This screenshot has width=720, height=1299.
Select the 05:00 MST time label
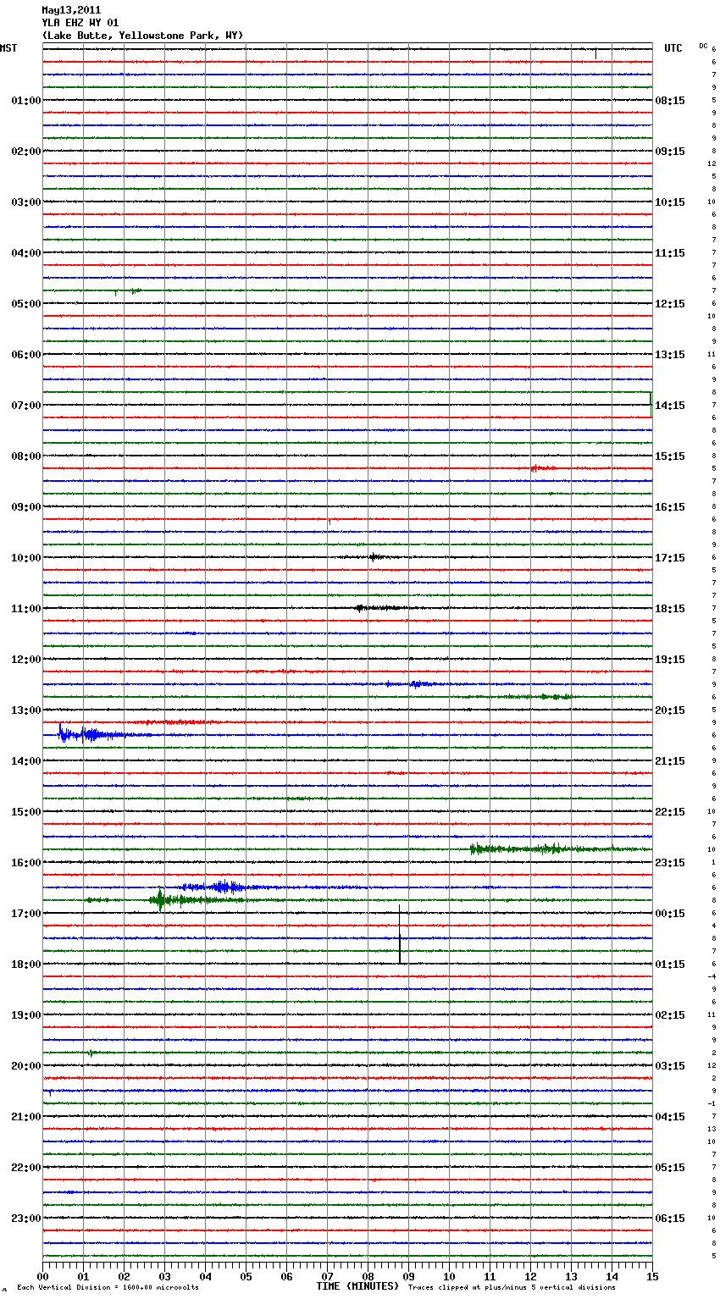point(26,304)
